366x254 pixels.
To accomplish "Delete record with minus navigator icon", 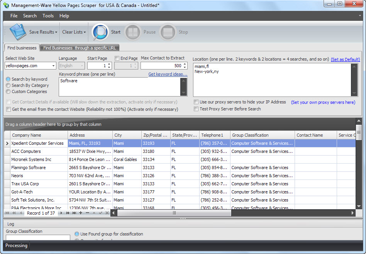I will tap(87, 213).
